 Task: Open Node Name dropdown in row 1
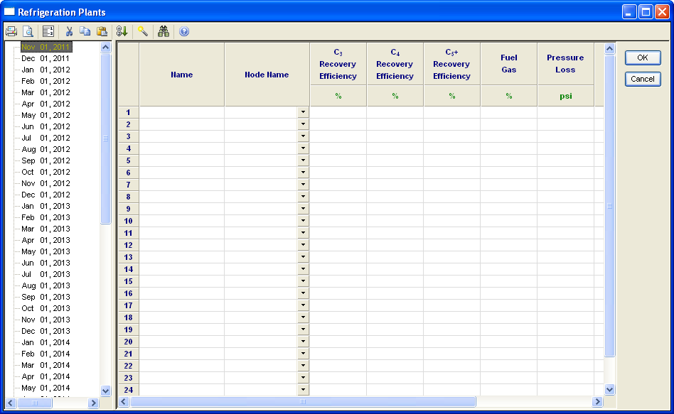coord(303,112)
